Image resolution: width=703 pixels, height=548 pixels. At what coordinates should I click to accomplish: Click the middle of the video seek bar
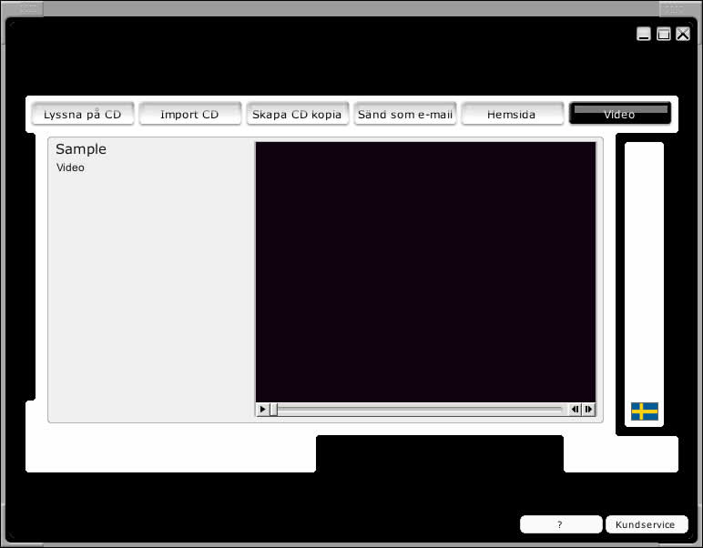point(419,410)
